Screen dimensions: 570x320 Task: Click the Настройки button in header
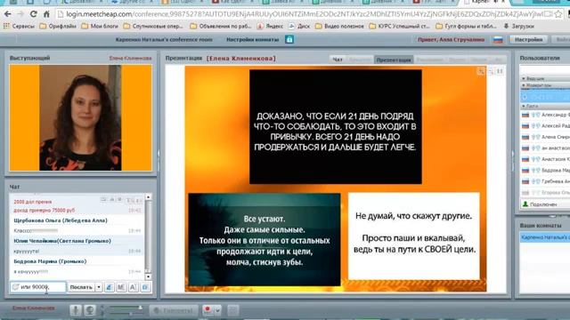click(x=528, y=39)
